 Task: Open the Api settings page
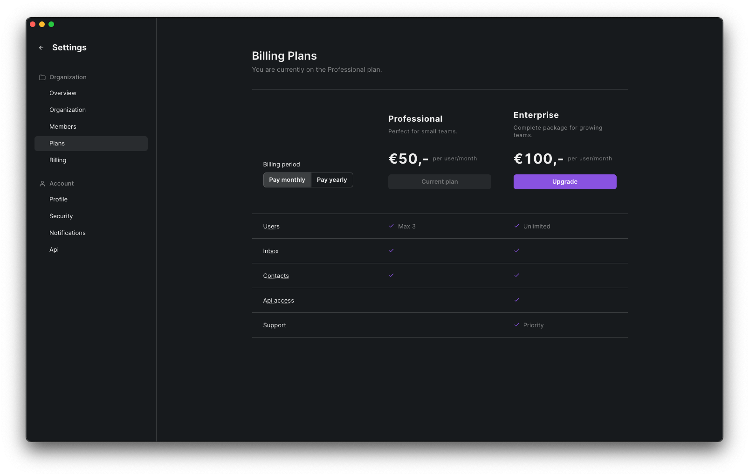click(x=54, y=249)
